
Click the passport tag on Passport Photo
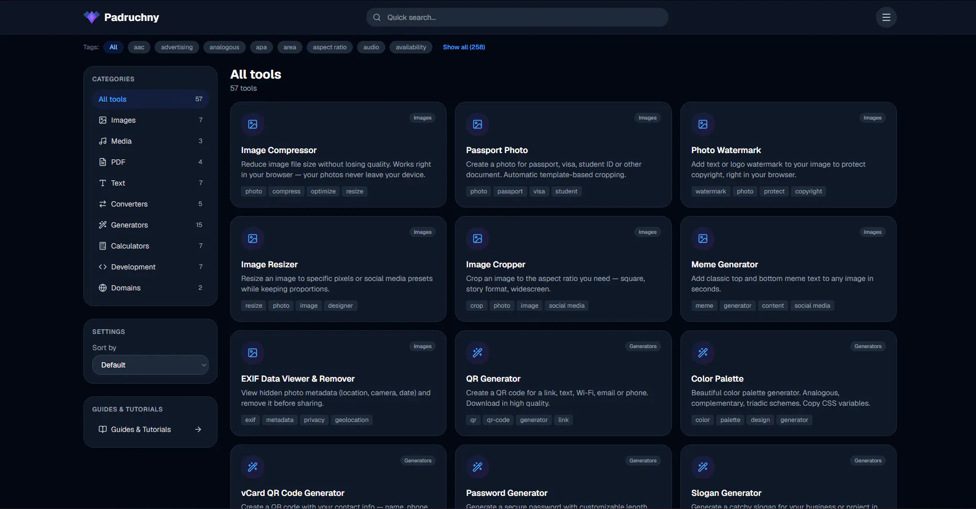510,191
